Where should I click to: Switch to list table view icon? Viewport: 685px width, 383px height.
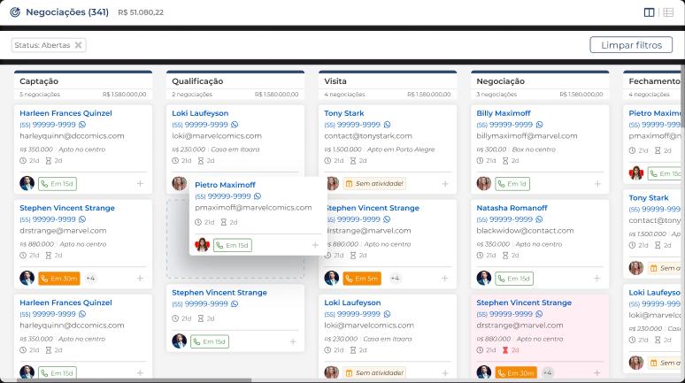668,12
